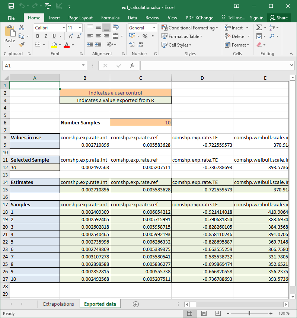
Task: Switch to the Insert ribbon tab
Action: [x=54, y=18]
